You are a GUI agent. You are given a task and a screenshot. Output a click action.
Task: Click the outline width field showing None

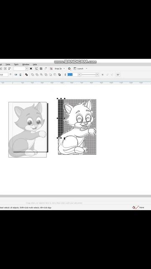tap(73, 75)
